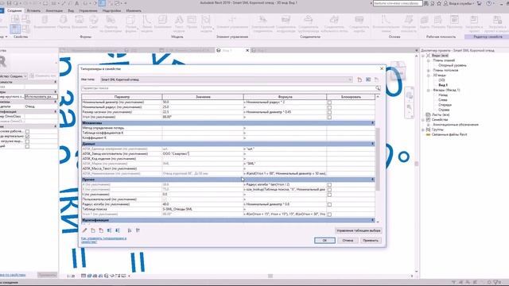Select Соединитель трубопровода pipe connector tool
The width and height of the screenshot is (509, 286).
point(309,23)
